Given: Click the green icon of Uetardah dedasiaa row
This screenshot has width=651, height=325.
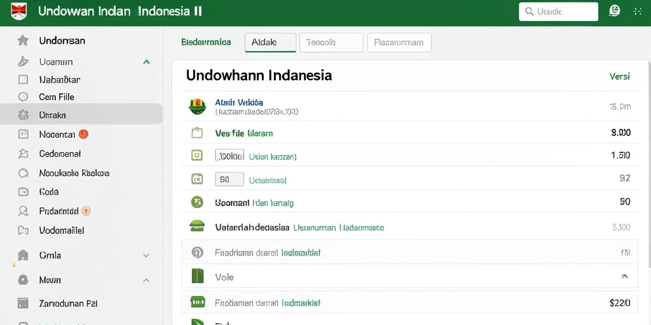Looking at the screenshot, I should (x=197, y=225).
